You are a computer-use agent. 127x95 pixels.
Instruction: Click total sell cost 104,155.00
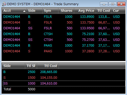(x=49, y=78)
